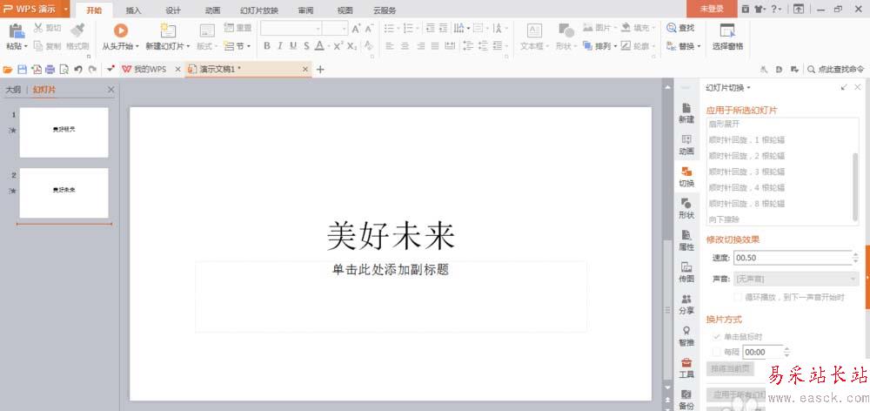The image size is (870, 411).
Task: Toggle bold formatting
Action: [x=267, y=46]
